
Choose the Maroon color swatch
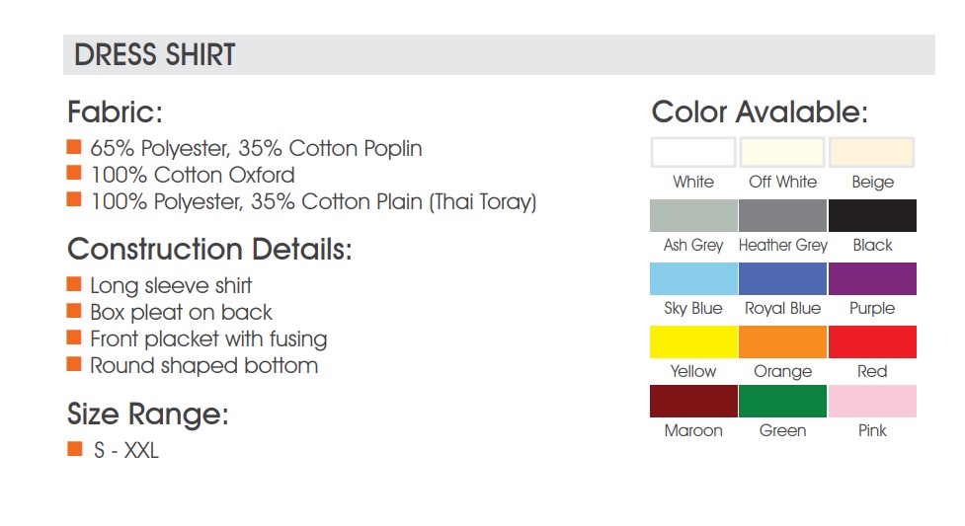click(x=693, y=401)
